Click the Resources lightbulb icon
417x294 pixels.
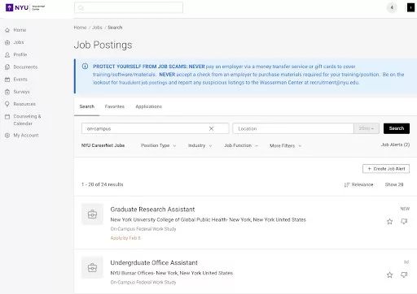click(7, 104)
